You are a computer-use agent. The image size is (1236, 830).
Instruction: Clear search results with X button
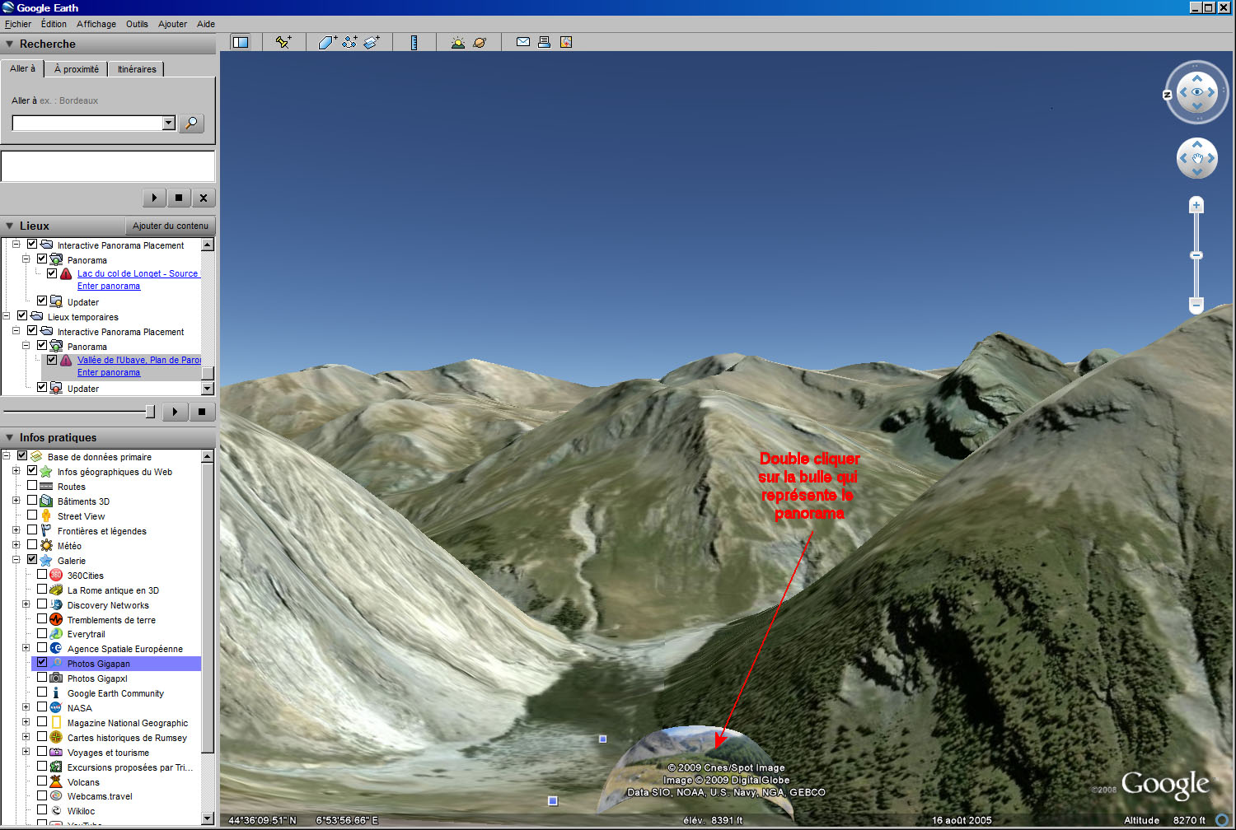click(x=204, y=198)
